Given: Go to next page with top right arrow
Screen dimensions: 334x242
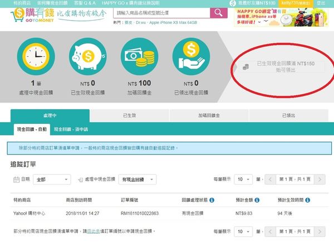Looking at the screenshot, I should click(322, 180).
